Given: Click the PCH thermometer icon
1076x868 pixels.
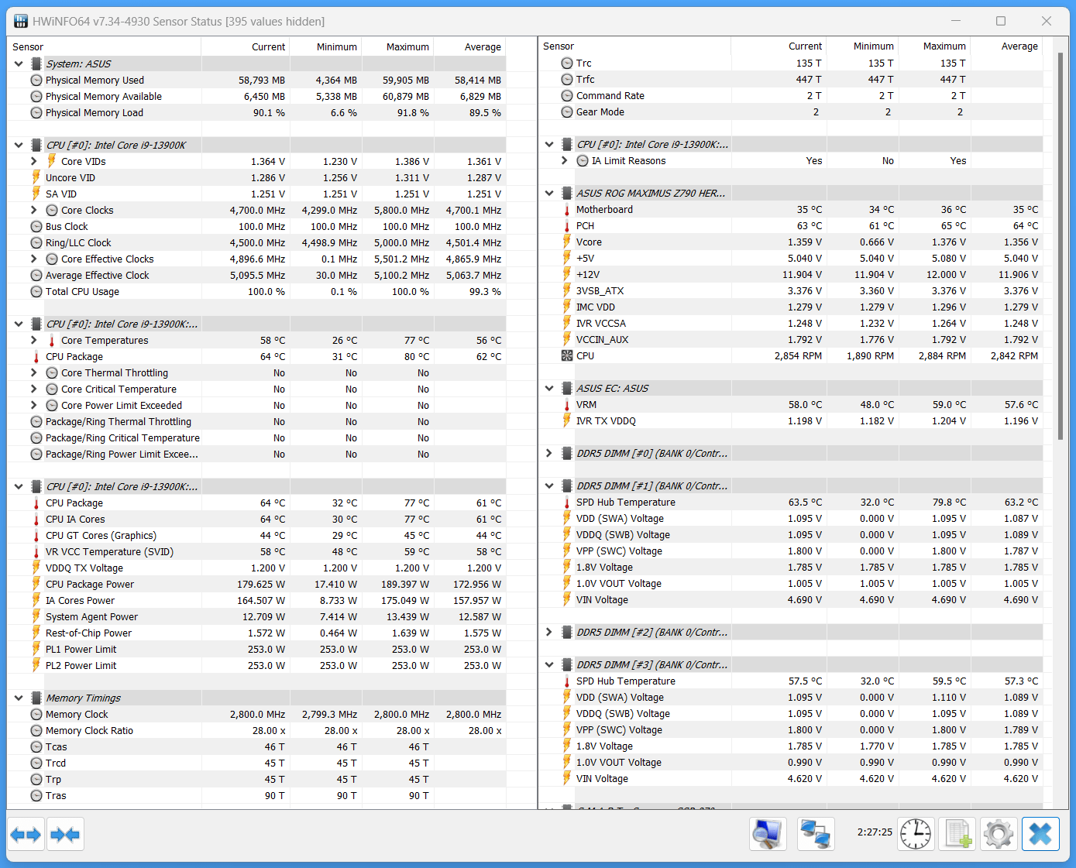Looking at the screenshot, I should pos(567,226).
